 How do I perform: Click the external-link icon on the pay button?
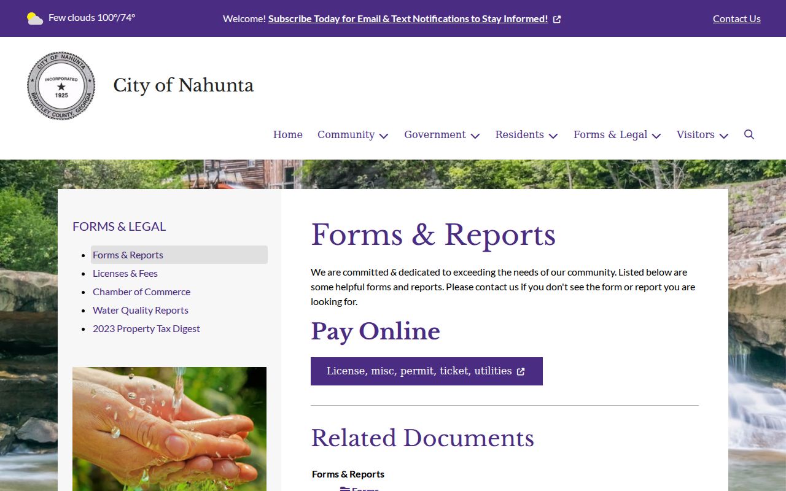[x=521, y=371]
